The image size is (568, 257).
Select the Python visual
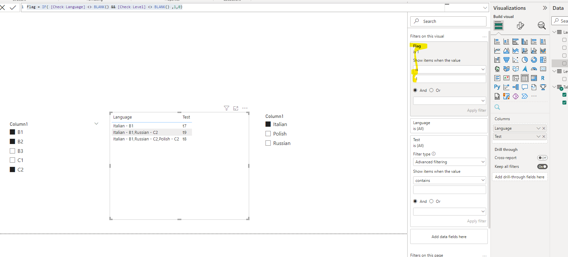point(497,87)
